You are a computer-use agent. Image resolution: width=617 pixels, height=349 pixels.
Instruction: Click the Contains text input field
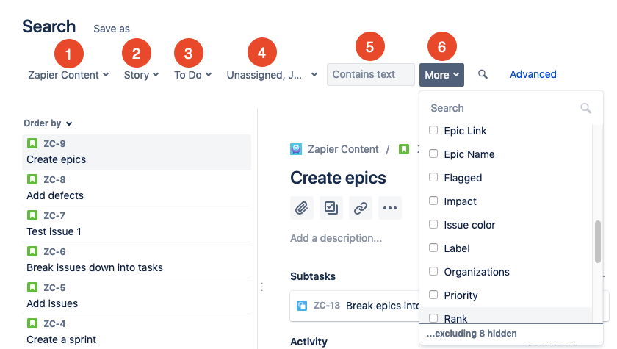click(371, 74)
